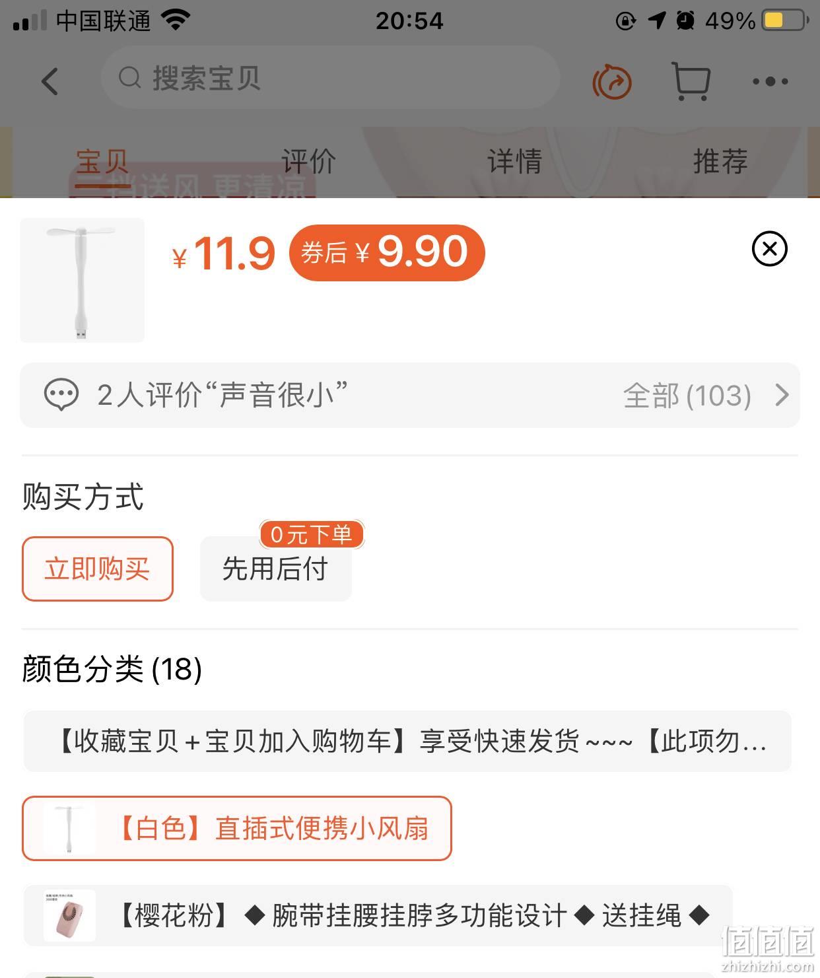Viewport: 820px width, 978px height.
Task: Open the 推荐 tab
Action: pos(720,162)
